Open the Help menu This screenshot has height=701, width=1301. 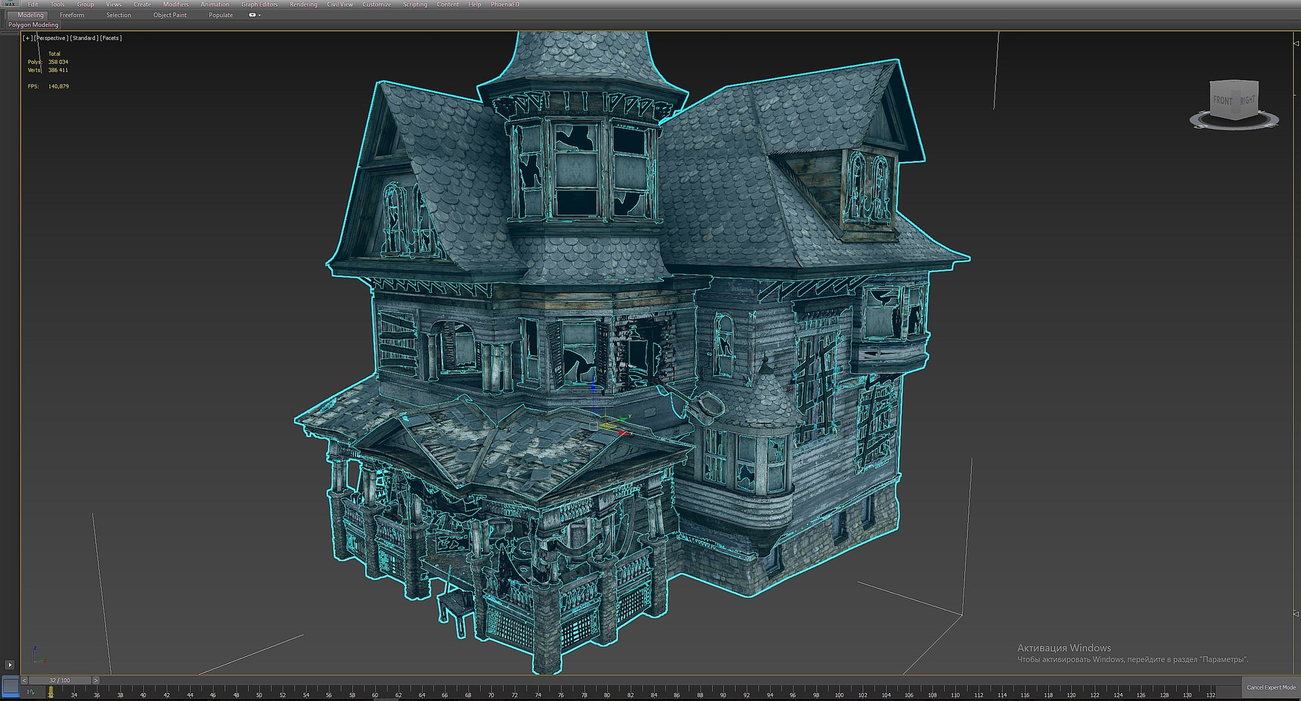pos(475,4)
